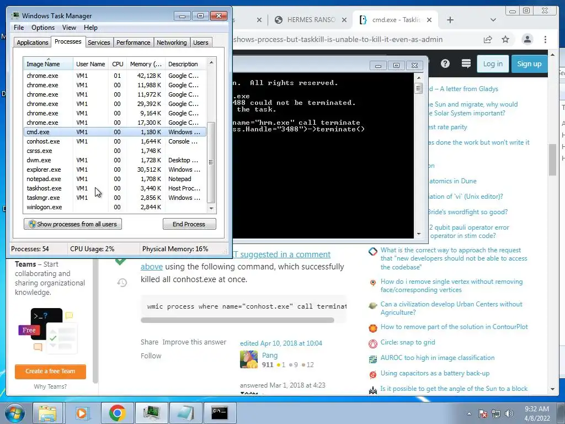Viewport: 565px width, 424px height.
Task: Click the Share link under answer
Action: coord(149,342)
